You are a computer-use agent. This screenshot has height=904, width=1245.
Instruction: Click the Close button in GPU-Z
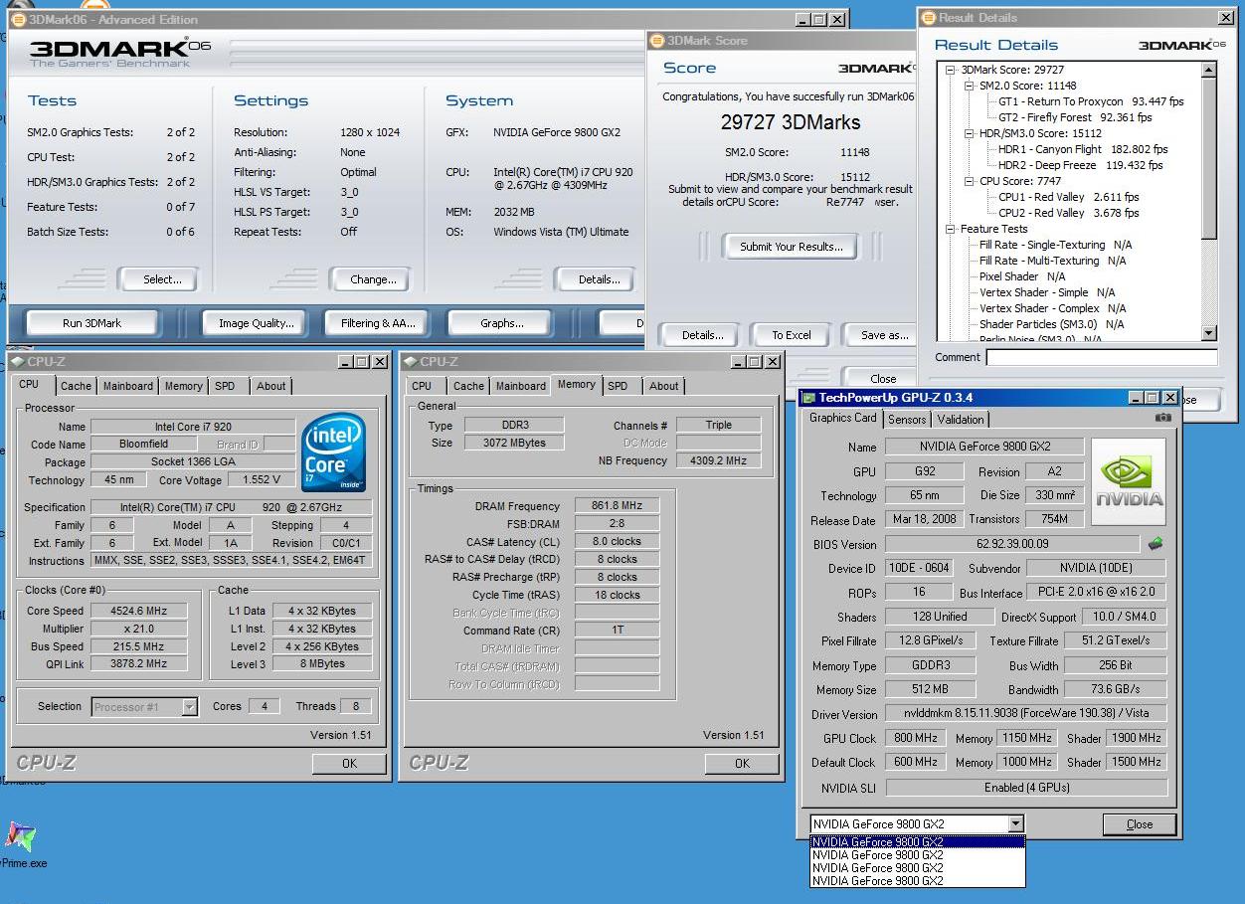point(1140,824)
